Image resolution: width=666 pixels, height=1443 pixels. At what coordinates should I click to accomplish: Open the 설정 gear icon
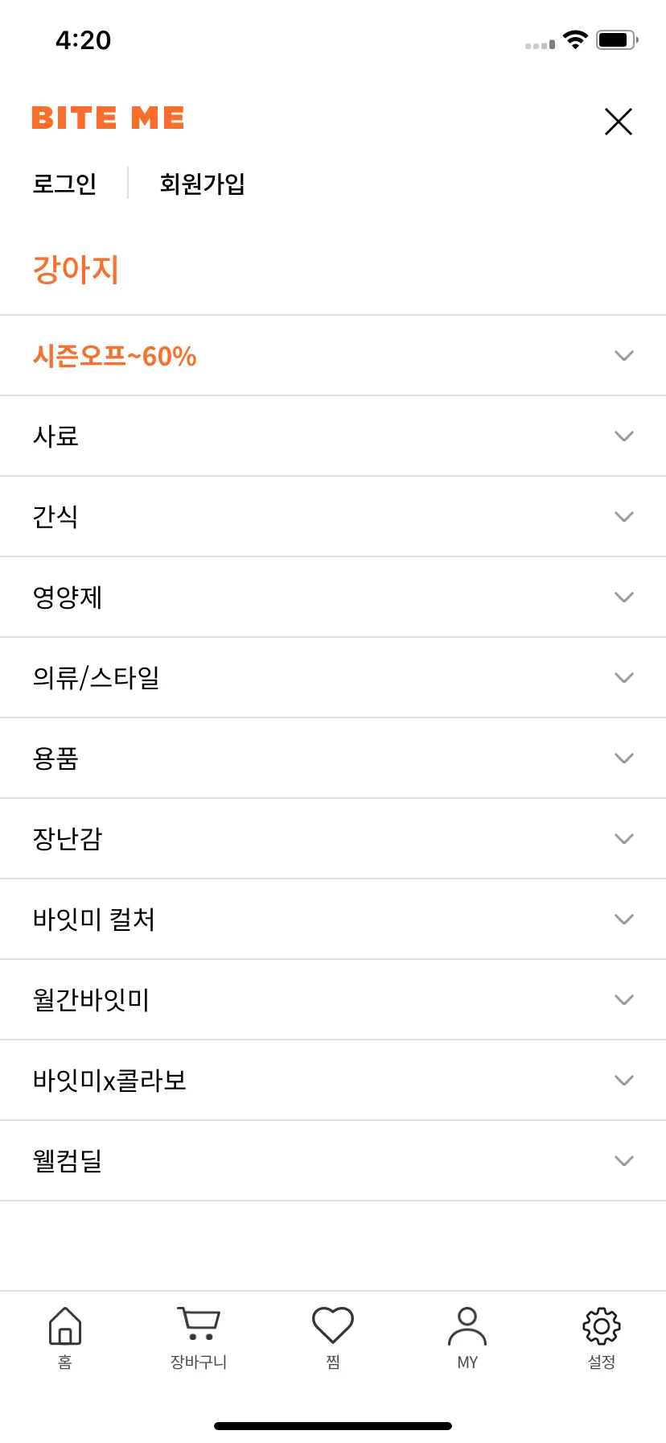coord(602,1325)
